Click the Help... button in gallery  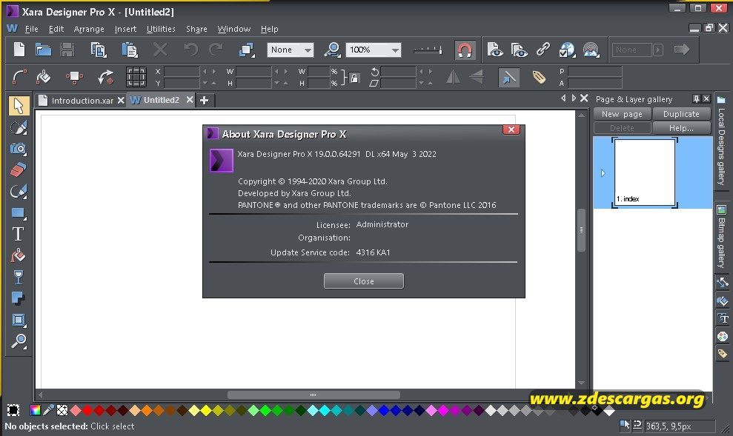coord(681,128)
